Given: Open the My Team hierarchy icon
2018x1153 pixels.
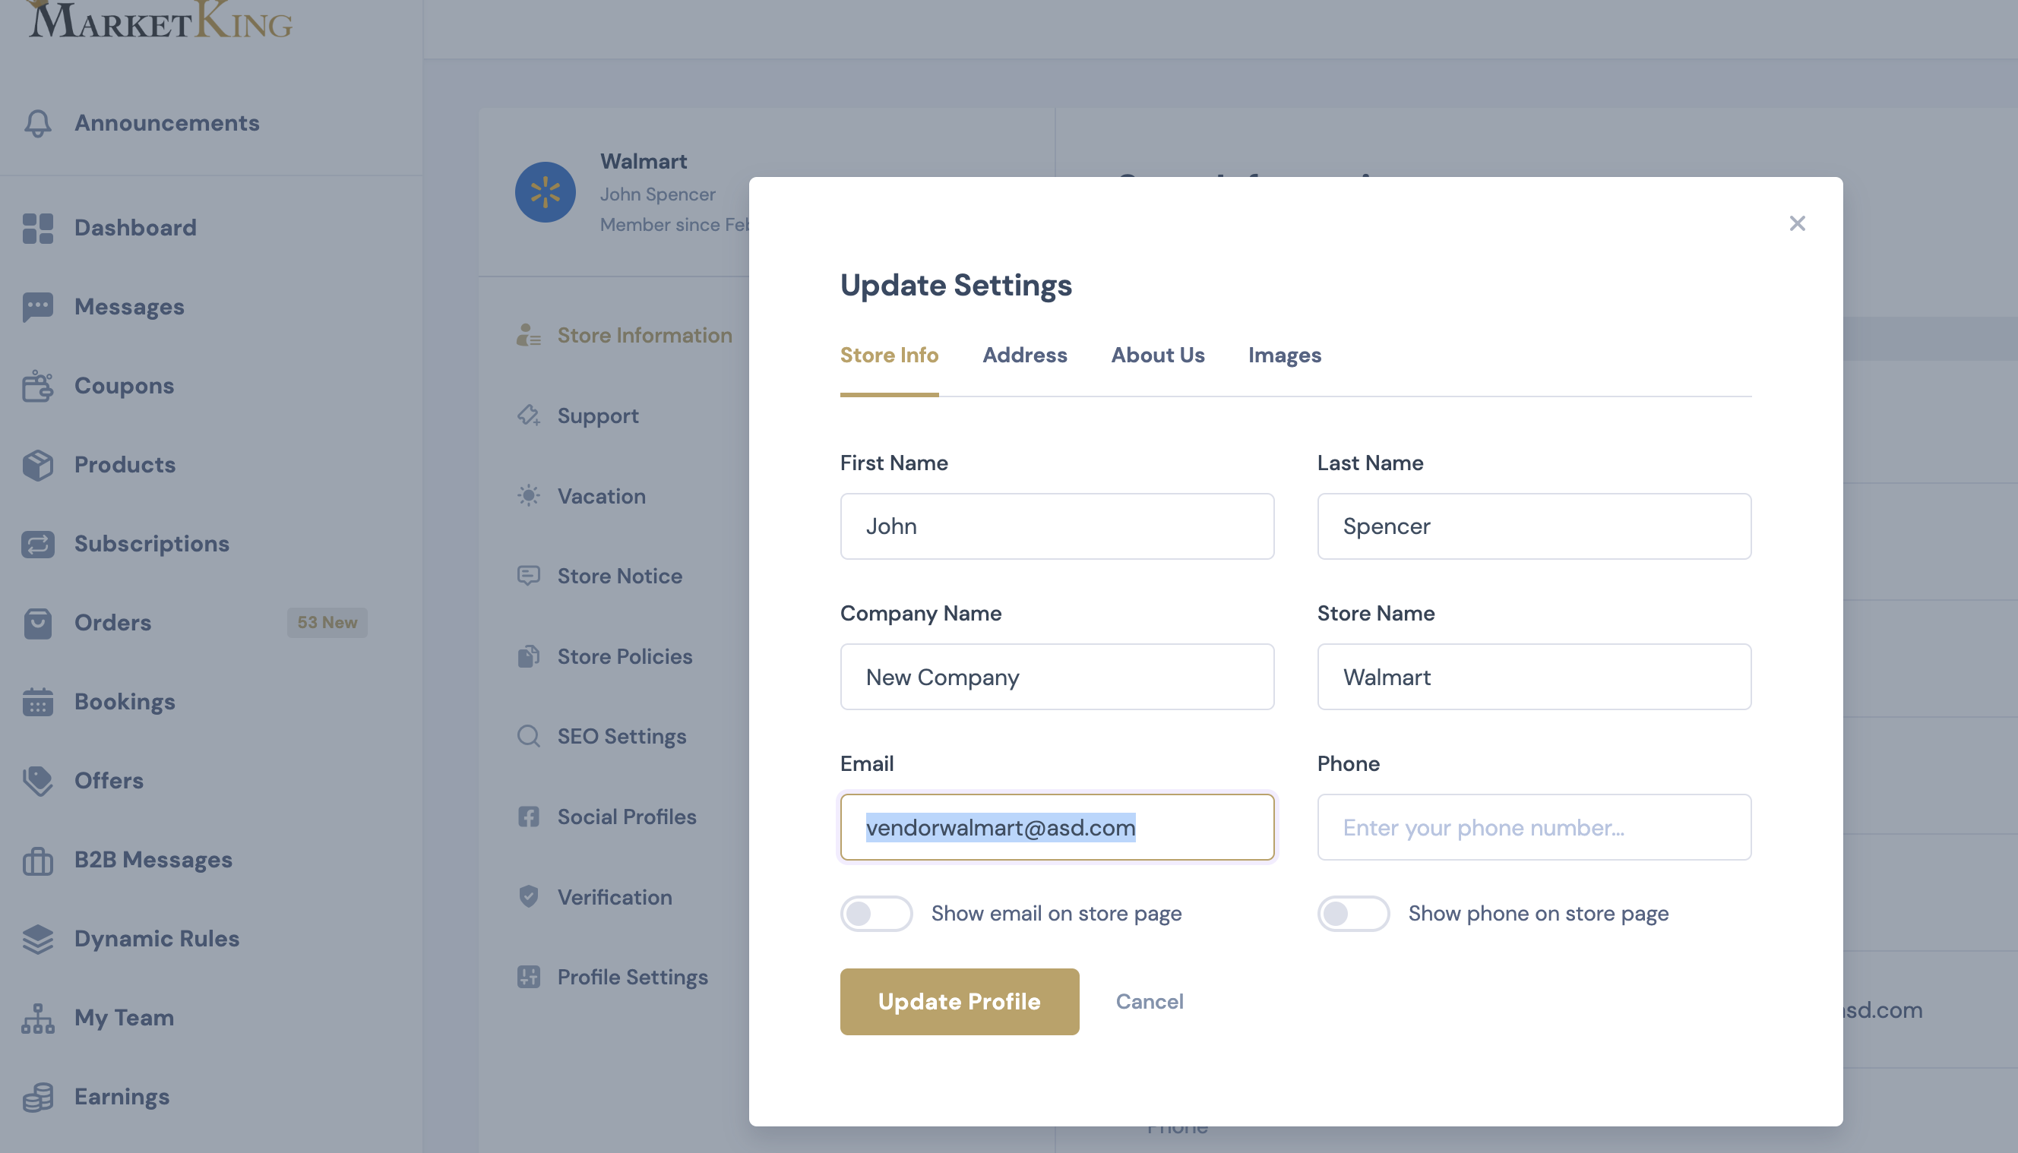Looking at the screenshot, I should point(37,1019).
